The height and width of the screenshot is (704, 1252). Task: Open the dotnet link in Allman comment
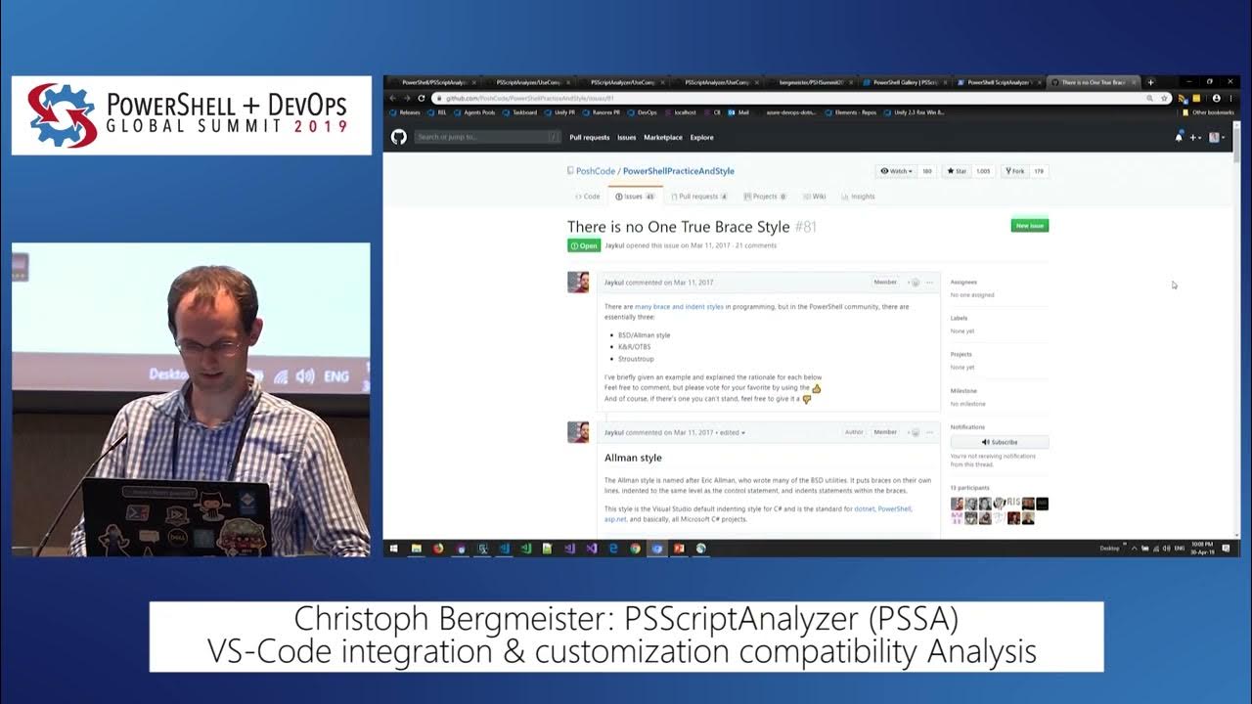click(865, 509)
